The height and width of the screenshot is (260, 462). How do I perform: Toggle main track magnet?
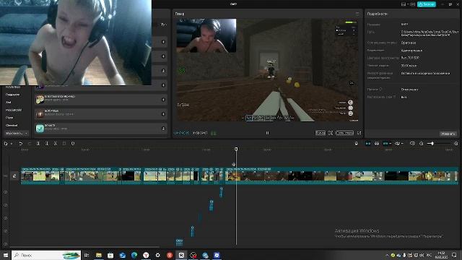368,144
